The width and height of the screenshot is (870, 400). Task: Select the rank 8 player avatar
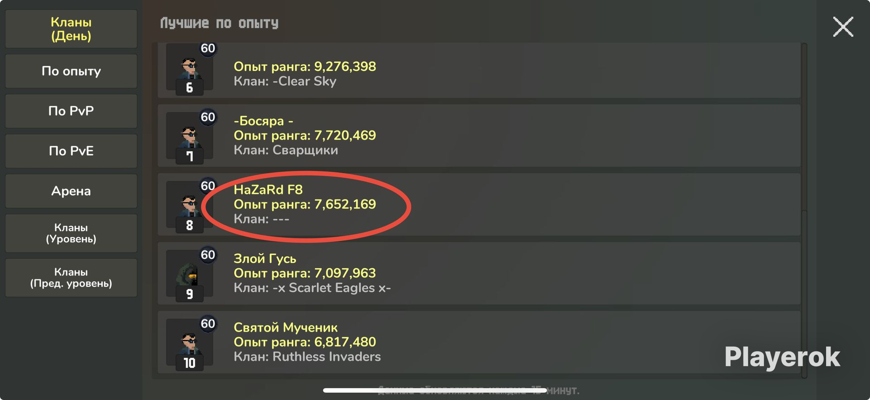coord(189,207)
